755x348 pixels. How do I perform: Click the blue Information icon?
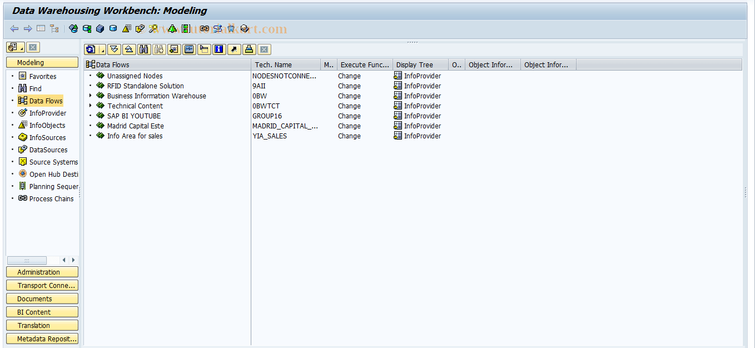pos(218,49)
